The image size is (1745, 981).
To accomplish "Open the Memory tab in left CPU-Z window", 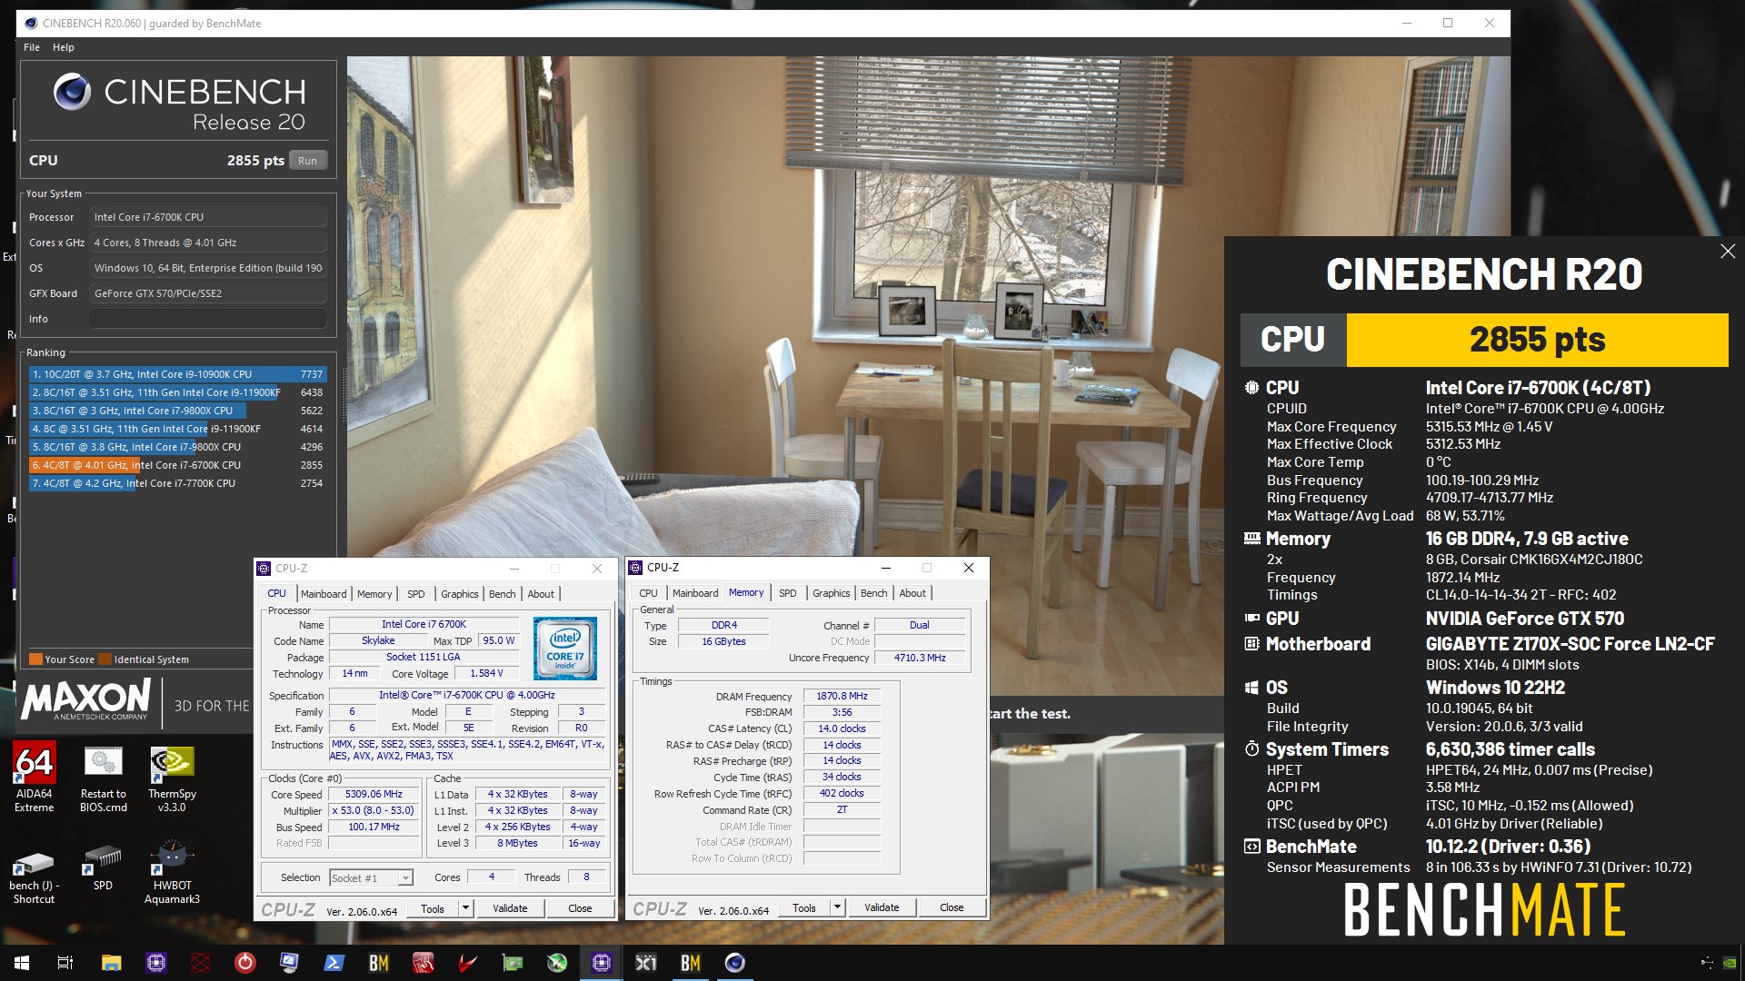I will [x=374, y=594].
